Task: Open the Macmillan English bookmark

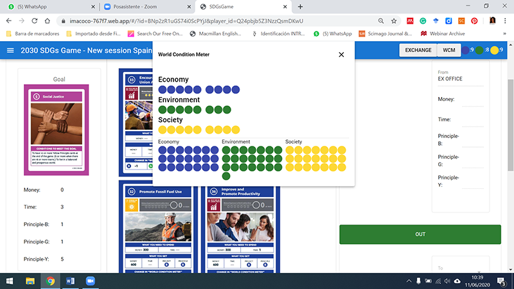Action: 216,34
